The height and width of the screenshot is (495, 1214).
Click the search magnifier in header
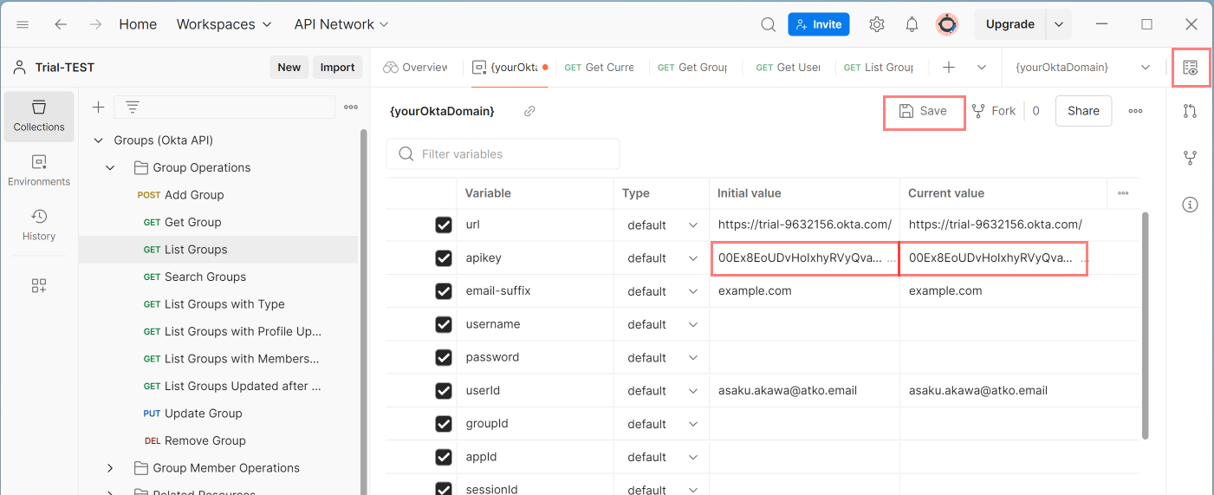pyautogui.click(x=768, y=24)
